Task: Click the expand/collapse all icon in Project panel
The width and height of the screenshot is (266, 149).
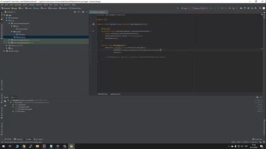Action: pos(79,12)
